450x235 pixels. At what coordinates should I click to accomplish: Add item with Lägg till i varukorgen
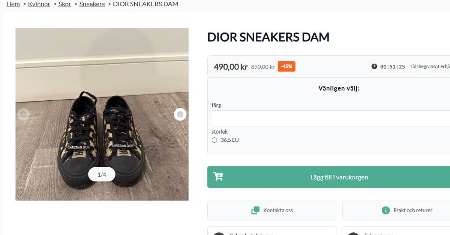pyautogui.click(x=328, y=177)
